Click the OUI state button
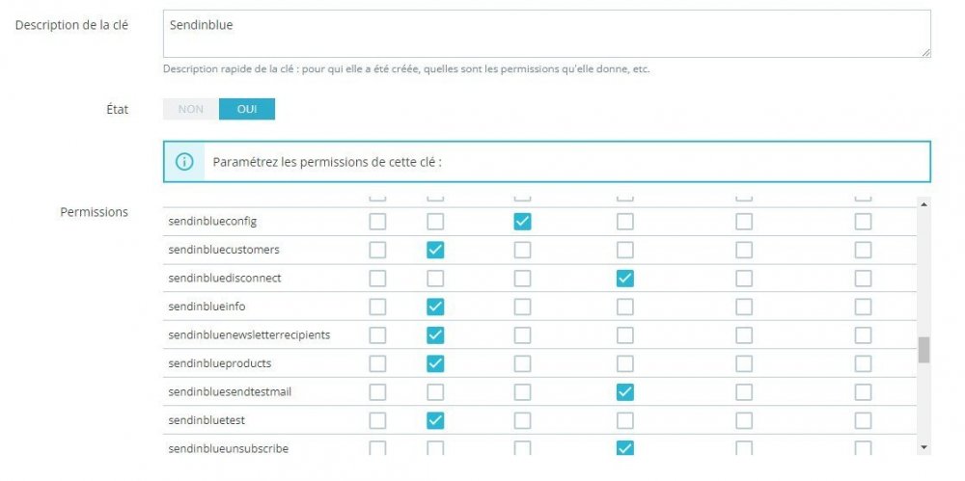This screenshot has height=481, width=965. pyautogui.click(x=247, y=109)
